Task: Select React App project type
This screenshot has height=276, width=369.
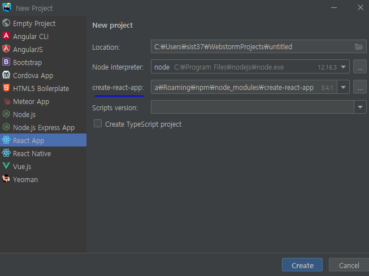Action: click(44, 140)
